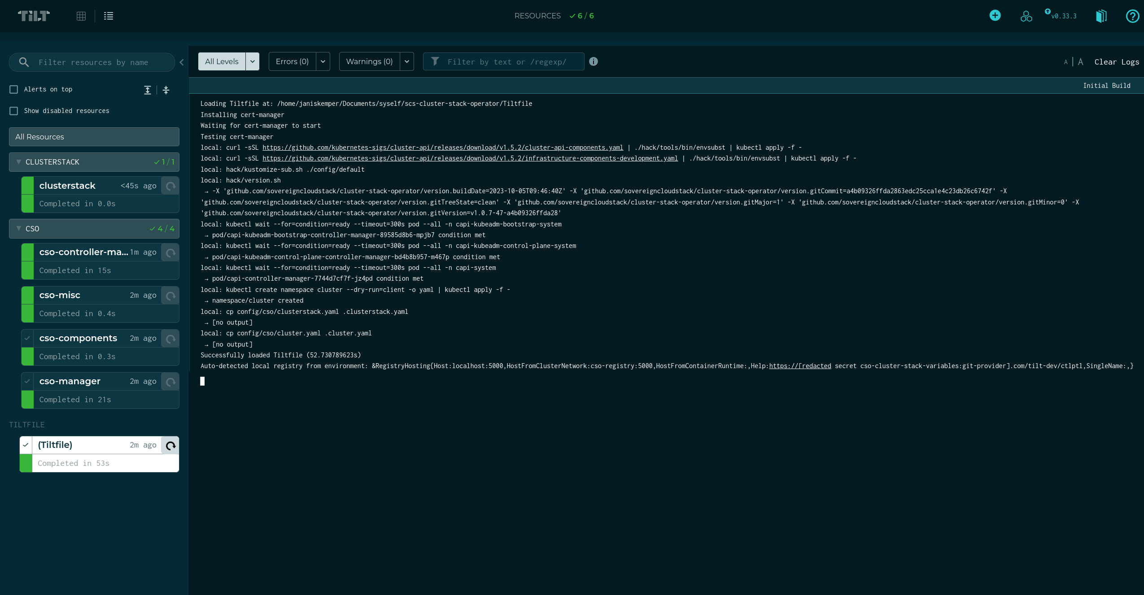The width and height of the screenshot is (1144, 595).
Task: Open Tilt Cloud account icon
Action: tap(1026, 16)
